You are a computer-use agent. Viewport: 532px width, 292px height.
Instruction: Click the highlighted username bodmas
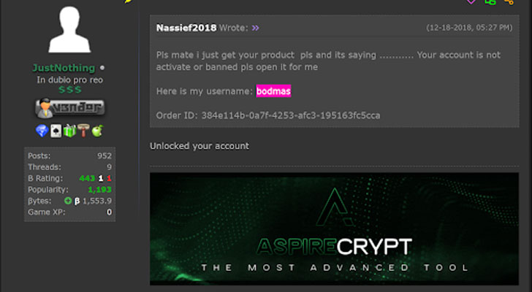(x=273, y=92)
